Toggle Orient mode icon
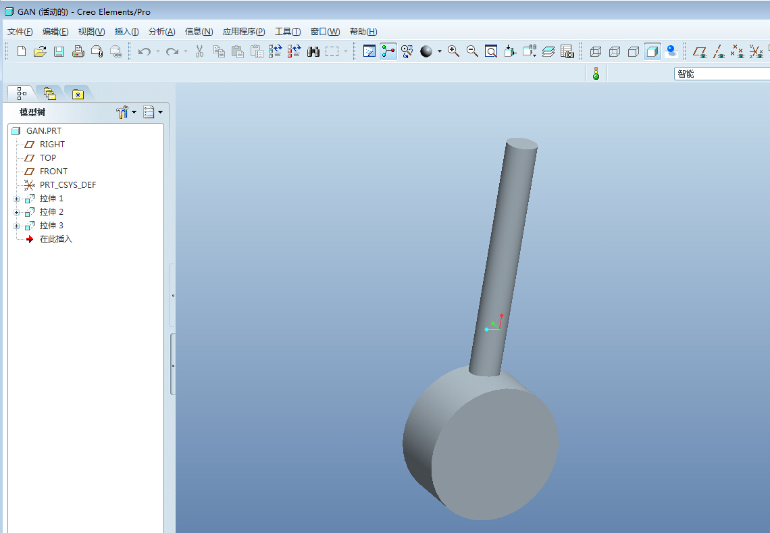Screen dimensions: 770x533 407,51
